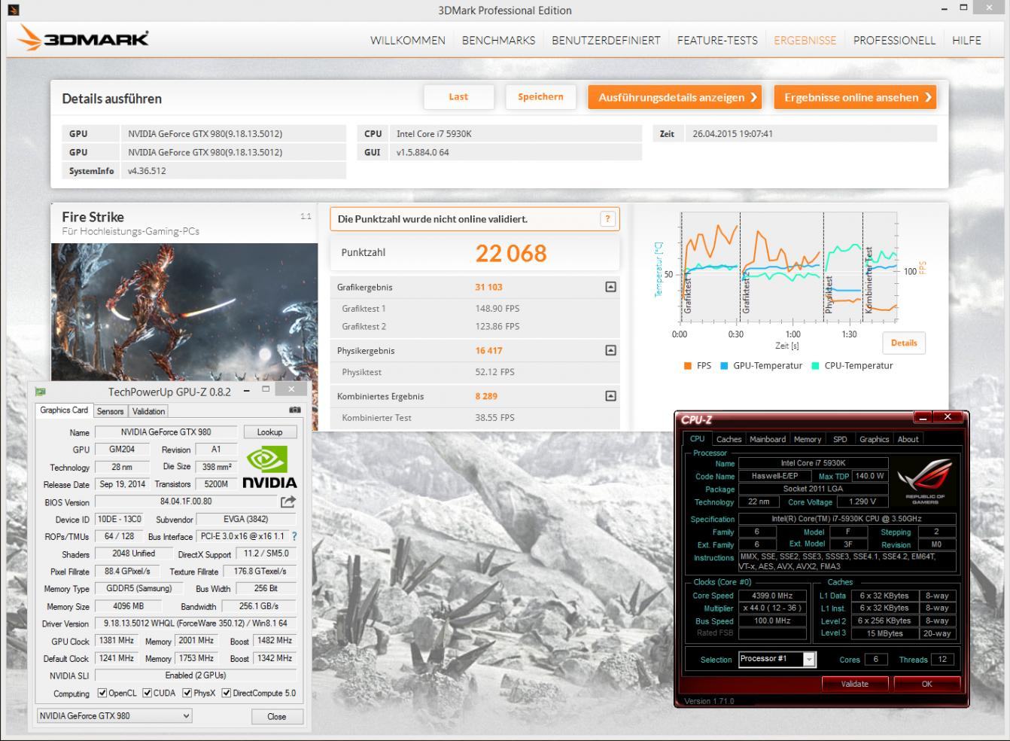Switch to the Sensors tab in GPU-Z
Viewport: 1010px width, 741px height.
[x=110, y=411]
